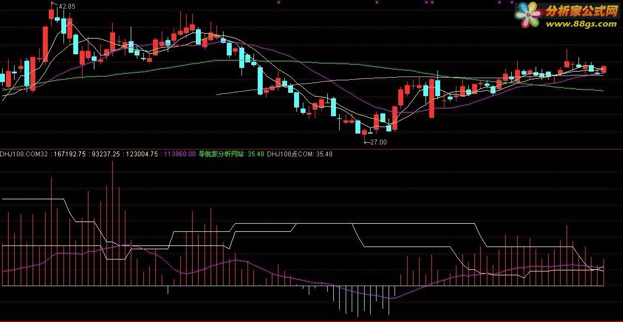Click the DHJ108点COM: 35.48 label
Screen dimensions: 623x322
click(300, 154)
